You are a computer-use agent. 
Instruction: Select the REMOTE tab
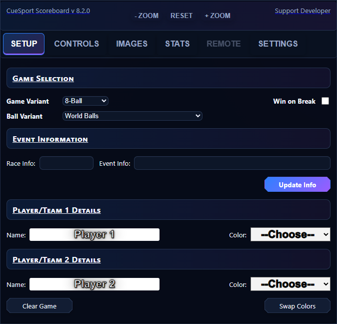tap(223, 44)
